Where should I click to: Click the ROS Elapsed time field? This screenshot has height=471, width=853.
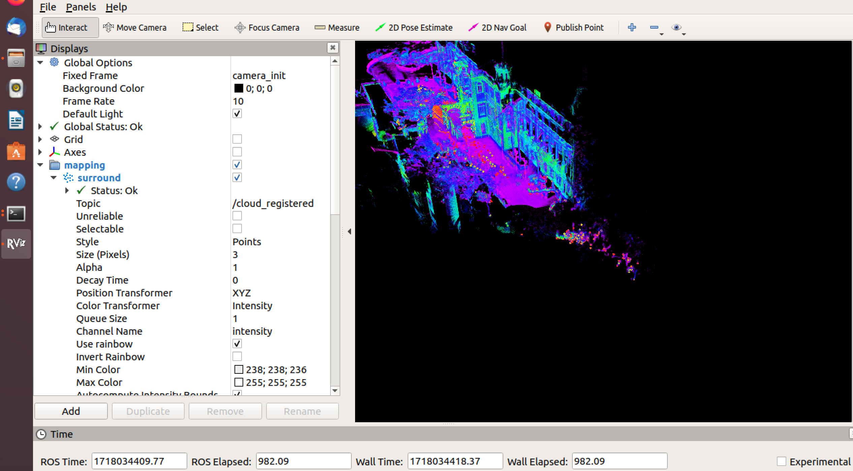(303, 461)
